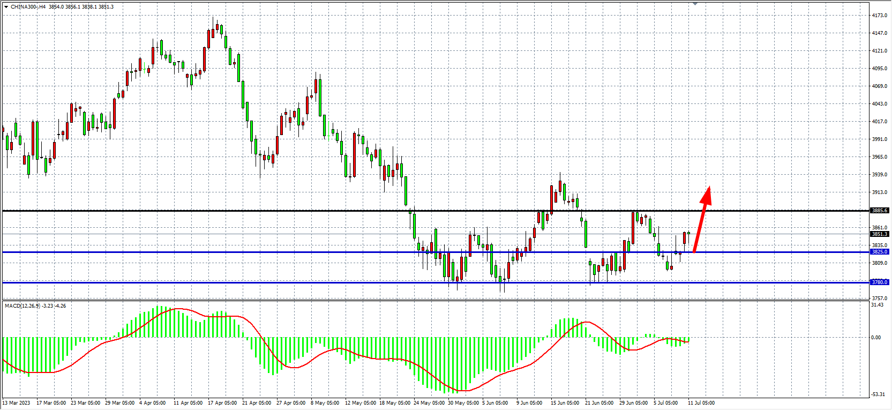Image resolution: width=892 pixels, height=410 pixels.
Task: Click the MACD(12,26,9) indicator label
Action: [22, 306]
